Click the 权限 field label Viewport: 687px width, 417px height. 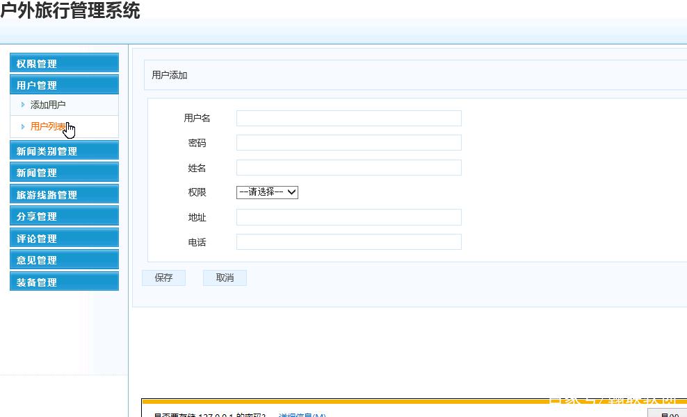click(197, 192)
